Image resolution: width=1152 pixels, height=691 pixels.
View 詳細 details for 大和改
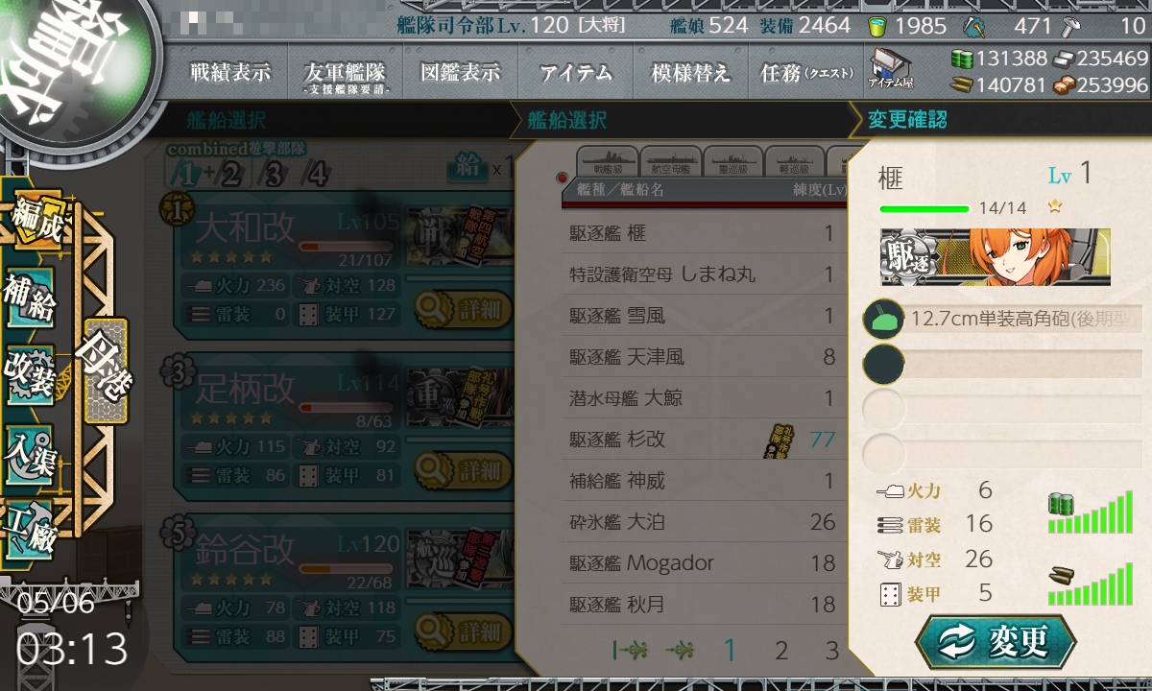464,309
